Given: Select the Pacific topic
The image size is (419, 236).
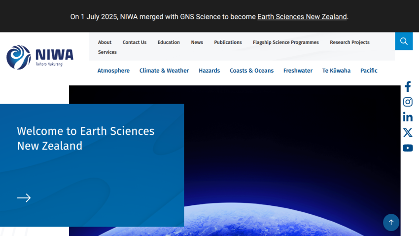Looking at the screenshot, I should pyautogui.click(x=369, y=71).
